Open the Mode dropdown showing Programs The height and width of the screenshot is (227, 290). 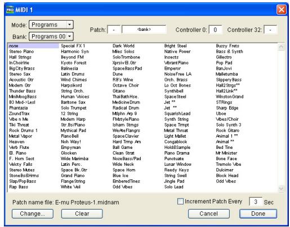click(51, 25)
